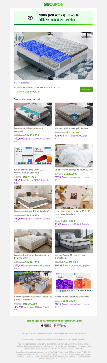Open the Google Play download badge
This screenshot has height=363, width=107.
tap(60, 325)
